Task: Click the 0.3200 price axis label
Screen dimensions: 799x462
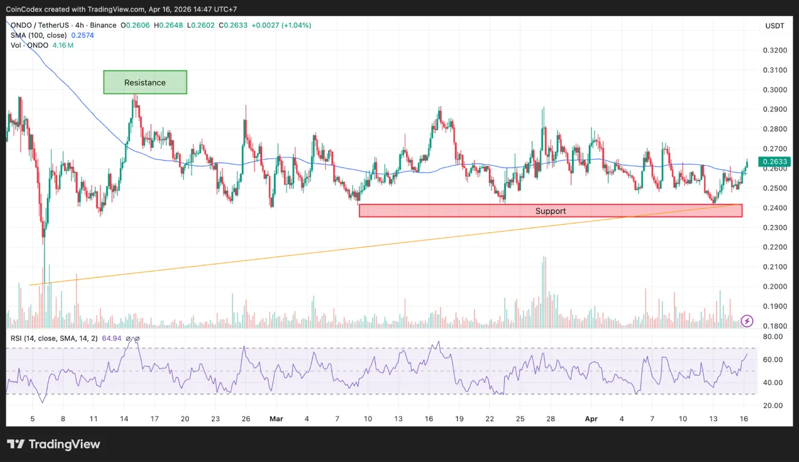Action: 774,51
